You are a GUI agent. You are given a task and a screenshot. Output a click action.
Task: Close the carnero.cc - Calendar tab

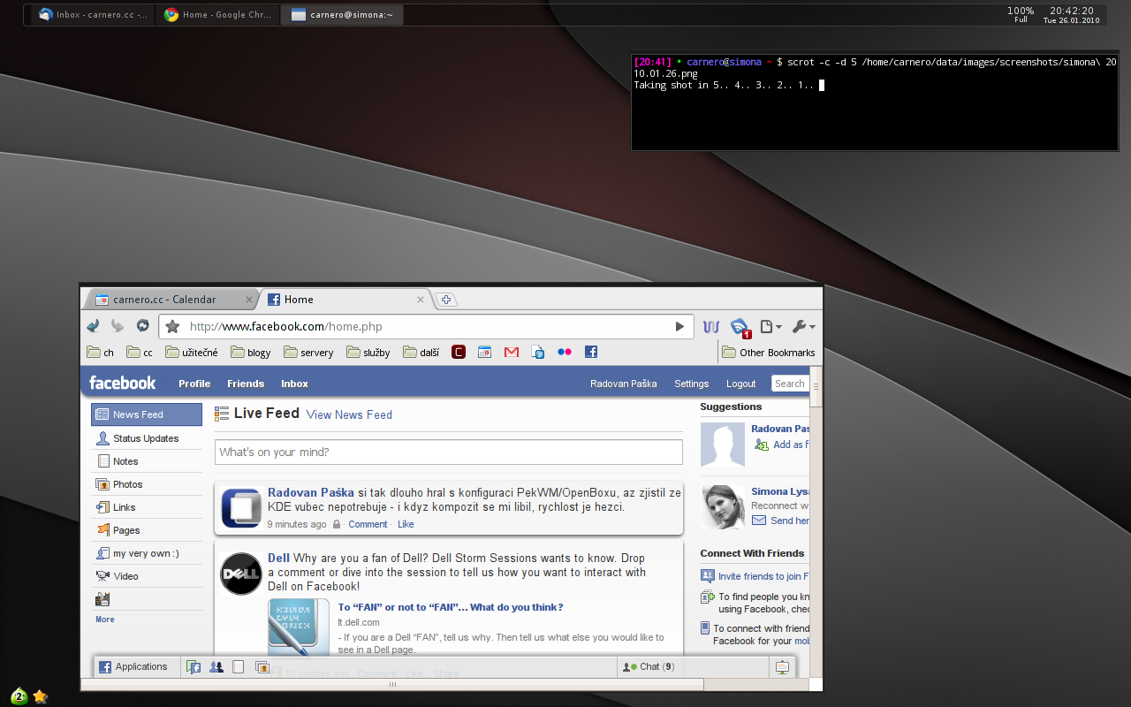coord(248,300)
